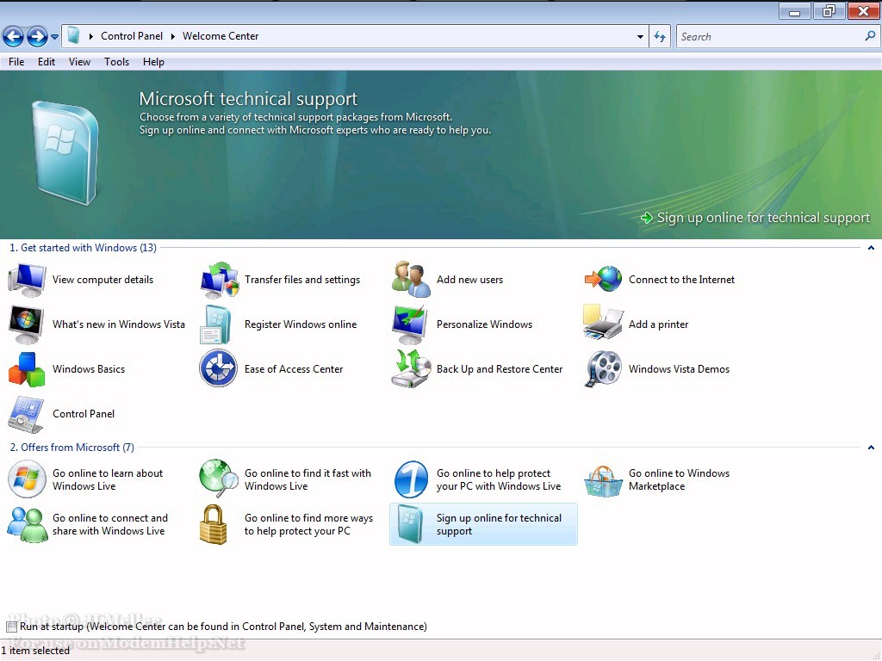Click the Transfer files and settings icon
This screenshot has height=661, width=882.
point(220,280)
